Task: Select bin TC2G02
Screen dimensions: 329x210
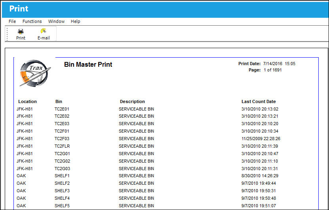Action: coord(62,161)
